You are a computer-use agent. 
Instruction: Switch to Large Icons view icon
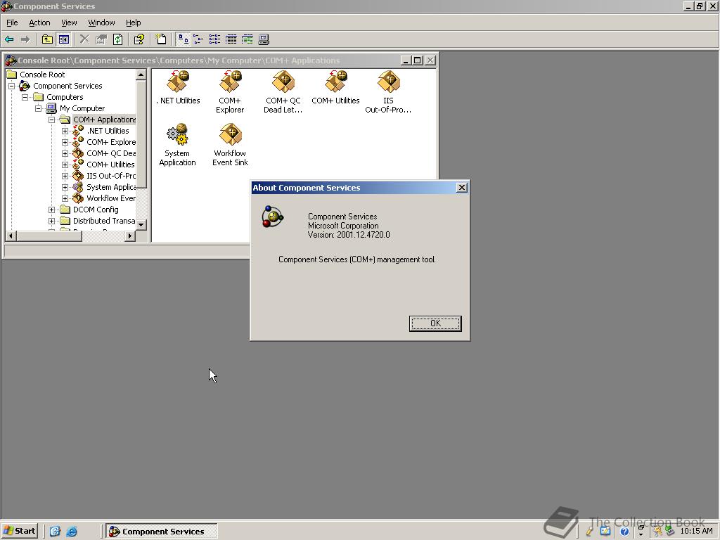pyautogui.click(x=183, y=39)
